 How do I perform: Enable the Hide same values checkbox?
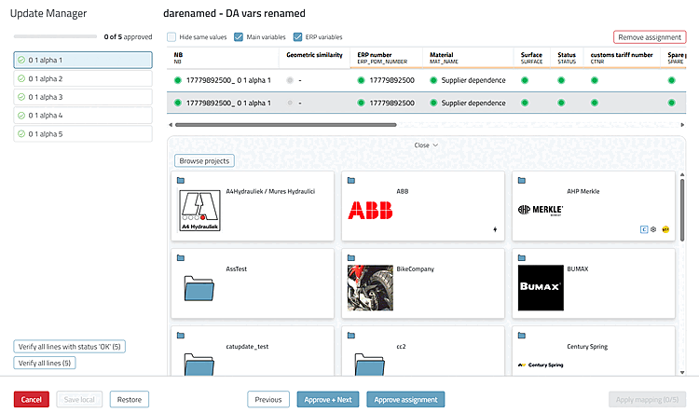point(171,37)
